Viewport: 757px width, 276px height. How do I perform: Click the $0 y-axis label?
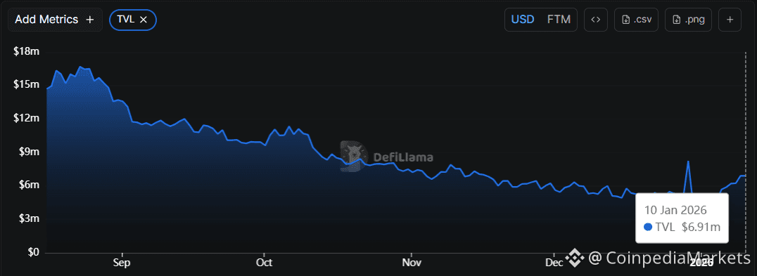tap(34, 252)
